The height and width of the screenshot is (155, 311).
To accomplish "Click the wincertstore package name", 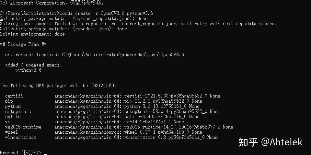I will click(x=21, y=137).
